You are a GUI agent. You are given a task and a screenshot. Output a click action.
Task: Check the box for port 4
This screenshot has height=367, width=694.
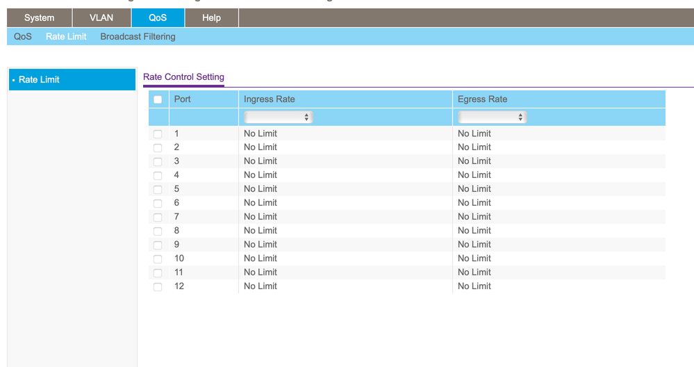[x=158, y=176]
